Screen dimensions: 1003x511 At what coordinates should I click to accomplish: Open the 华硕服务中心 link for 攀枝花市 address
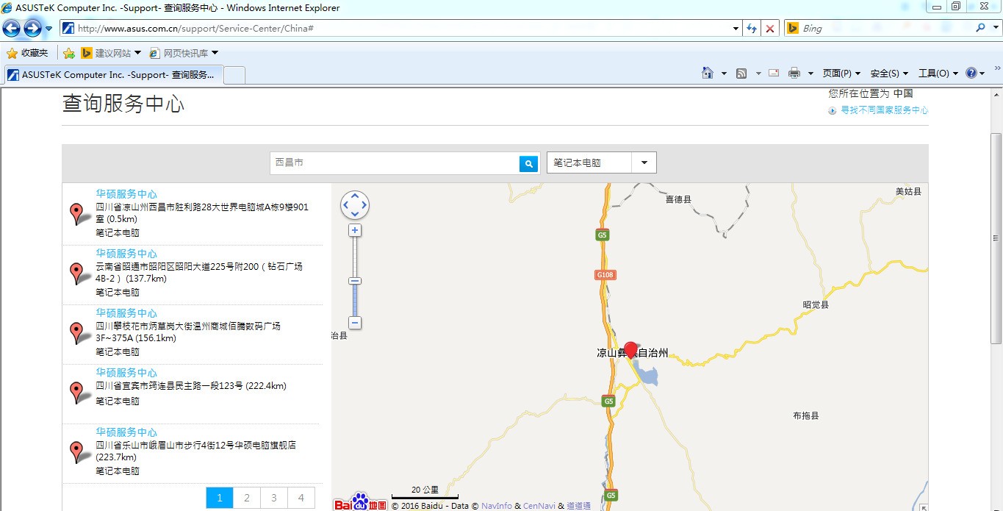(x=126, y=313)
